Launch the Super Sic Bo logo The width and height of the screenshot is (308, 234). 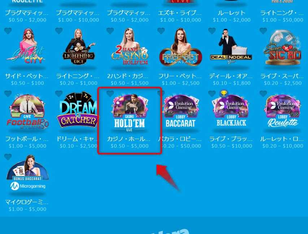coord(283,48)
